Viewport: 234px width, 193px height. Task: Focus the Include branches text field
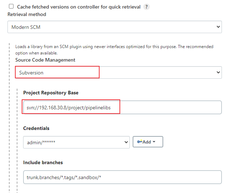pos(122,177)
